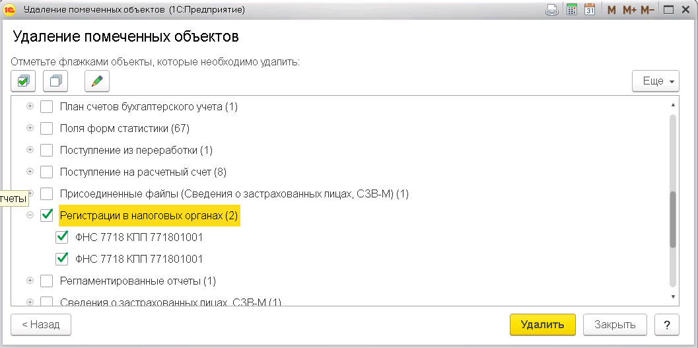
Task: Enable the Поступление на расчетный счет checkbox
Action: tap(47, 172)
